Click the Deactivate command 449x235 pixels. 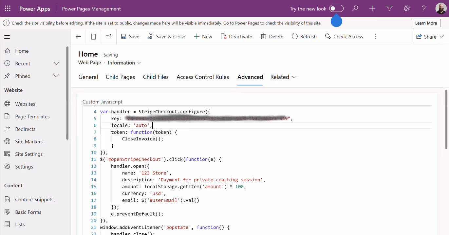click(236, 37)
